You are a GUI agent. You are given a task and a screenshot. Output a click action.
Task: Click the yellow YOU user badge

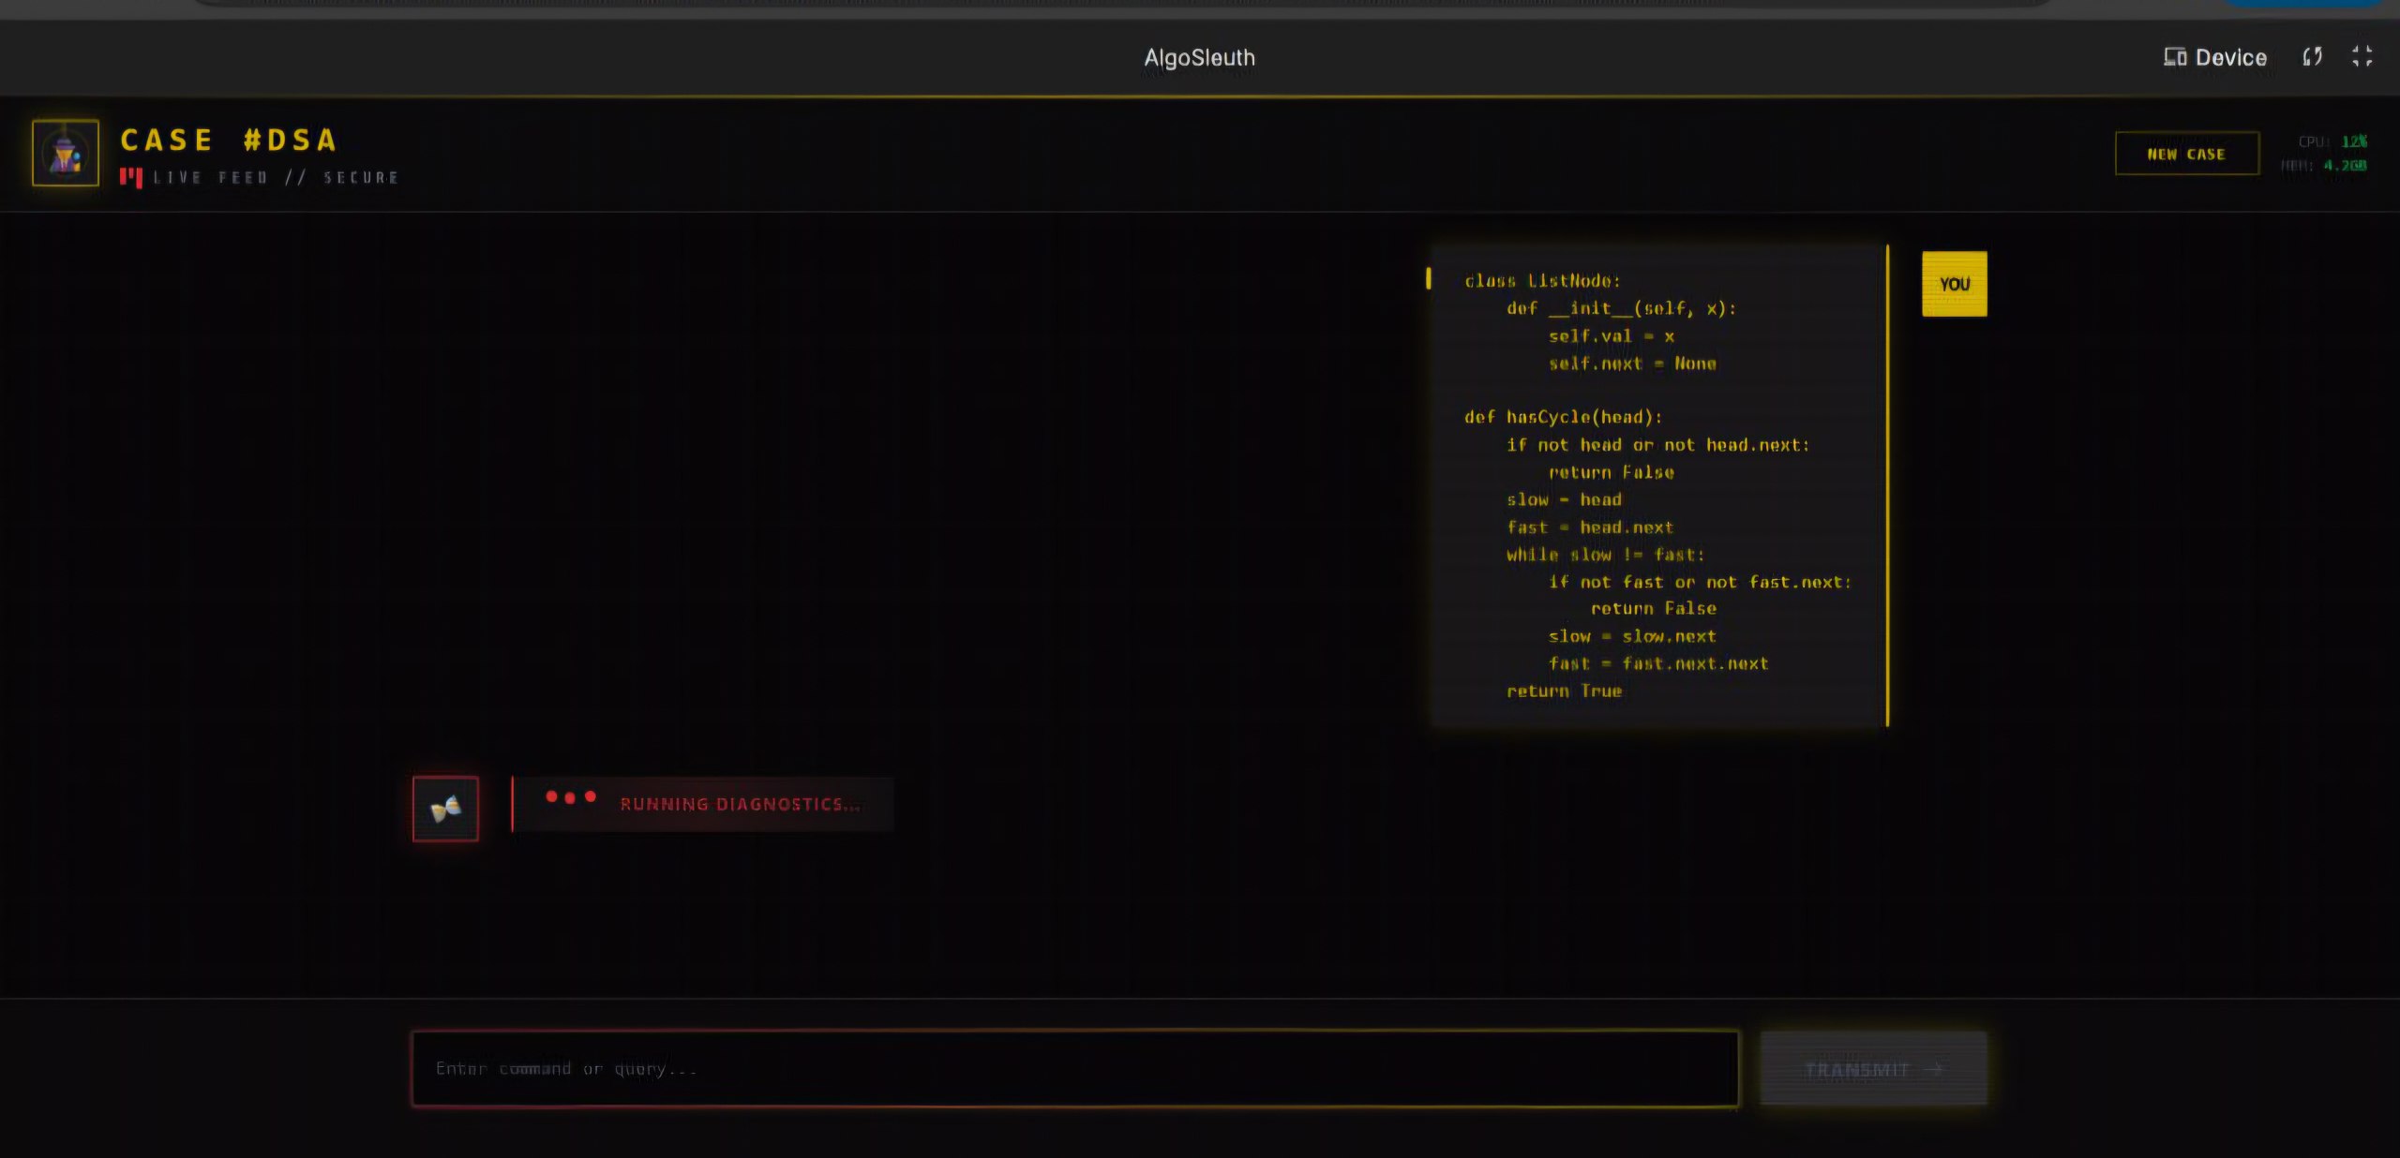click(x=1954, y=284)
